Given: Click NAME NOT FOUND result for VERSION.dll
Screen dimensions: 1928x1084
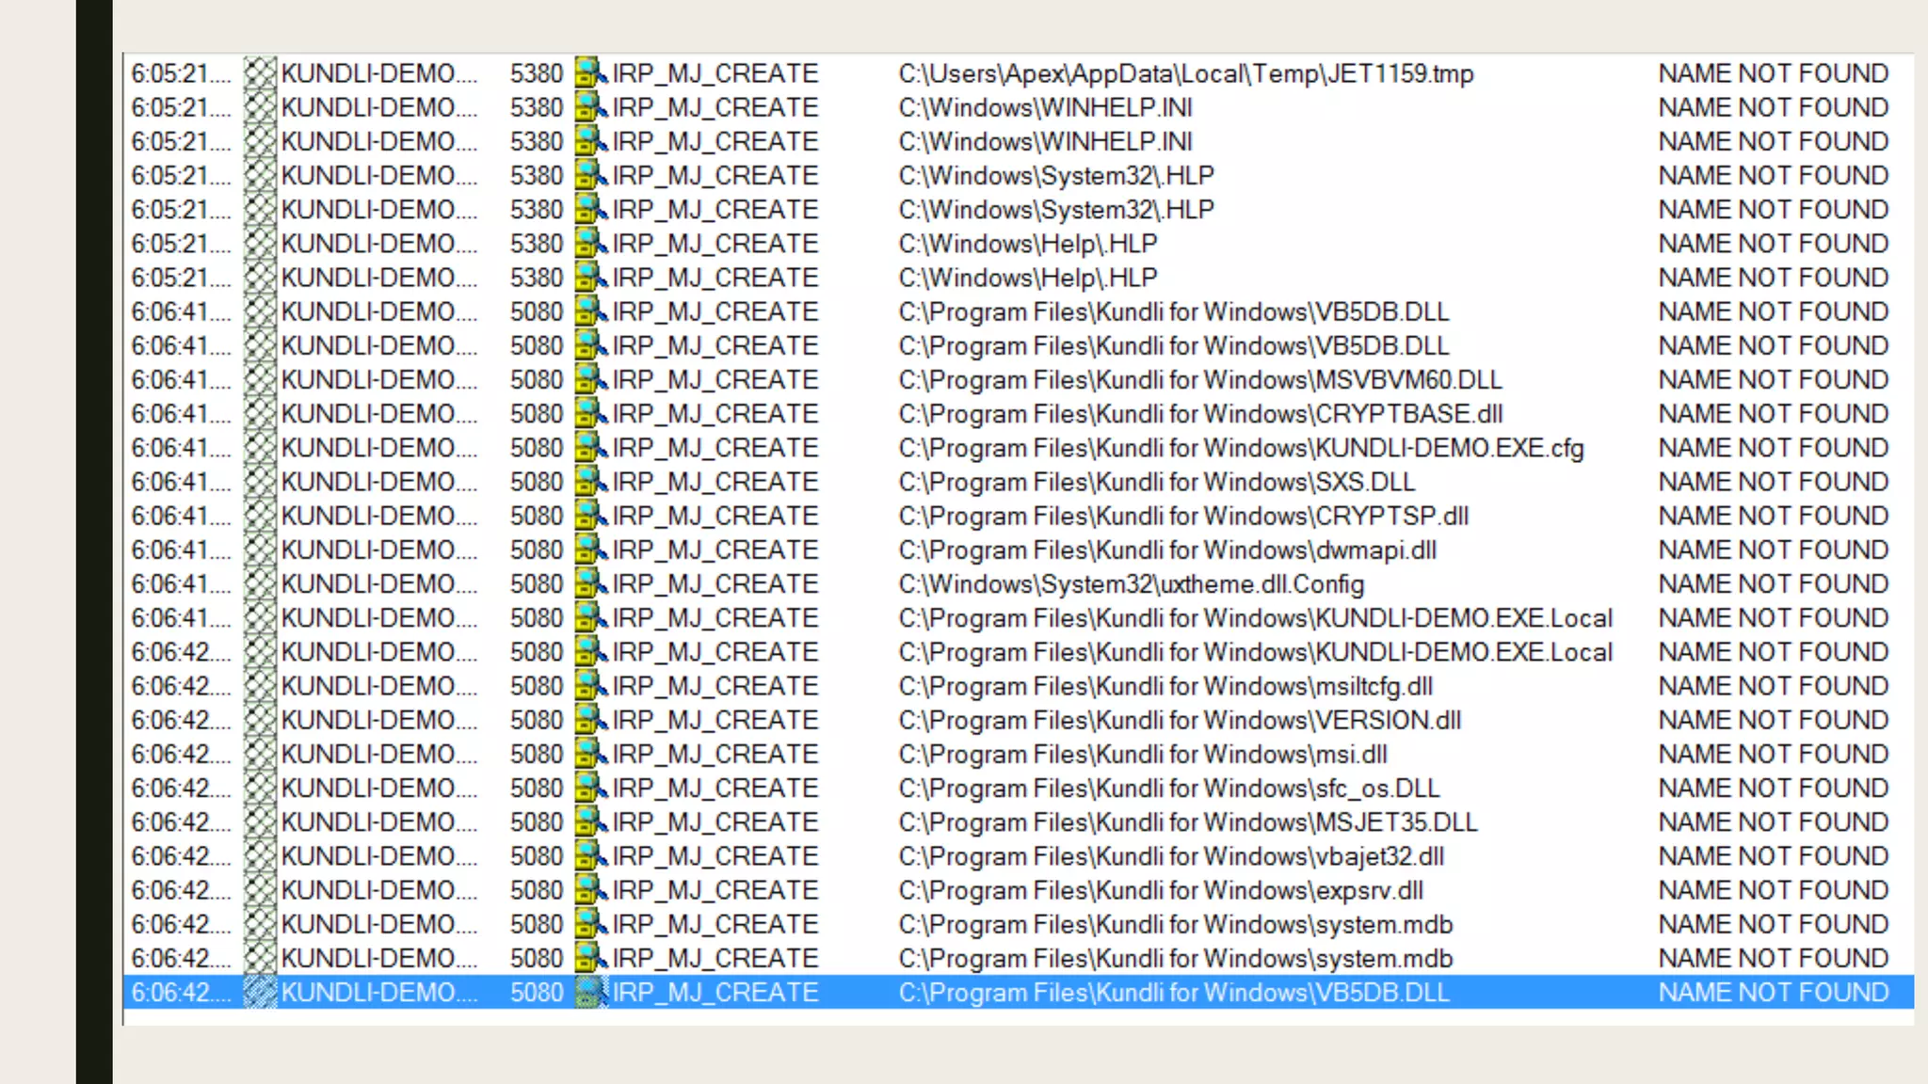Looking at the screenshot, I should [1773, 721].
